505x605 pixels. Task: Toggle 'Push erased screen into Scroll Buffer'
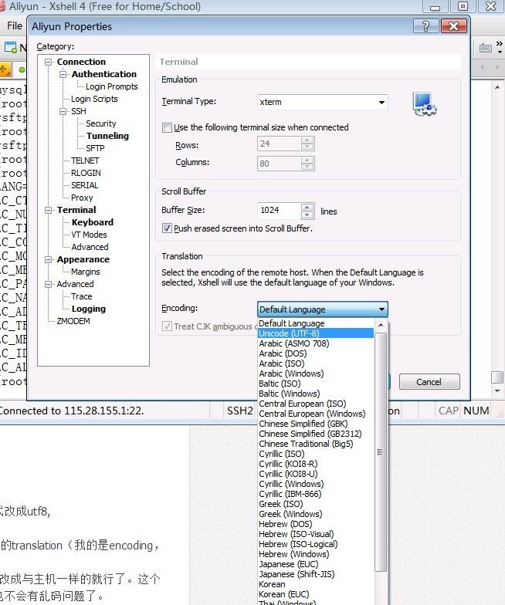coord(167,228)
